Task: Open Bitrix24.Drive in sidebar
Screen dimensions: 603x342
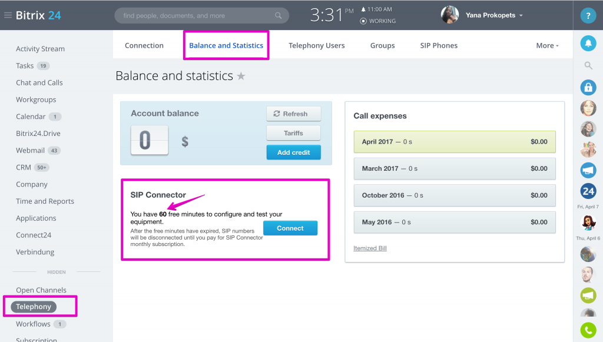Action: (x=38, y=134)
